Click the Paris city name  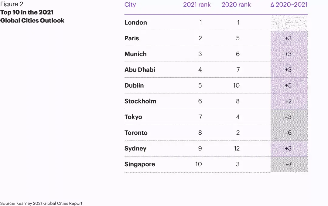(132, 38)
